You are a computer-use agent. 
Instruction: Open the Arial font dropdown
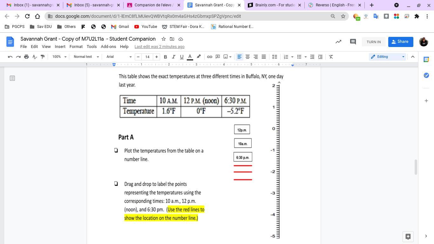tap(119, 57)
